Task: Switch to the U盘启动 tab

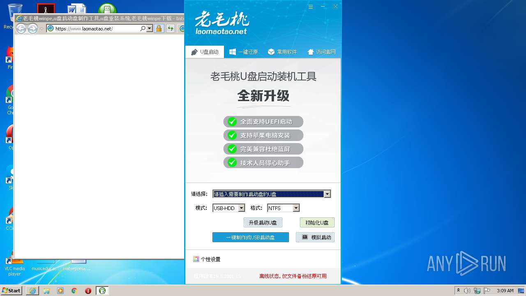Action: point(205,52)
